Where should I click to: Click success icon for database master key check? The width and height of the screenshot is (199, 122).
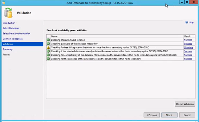[x=48, y=44]
